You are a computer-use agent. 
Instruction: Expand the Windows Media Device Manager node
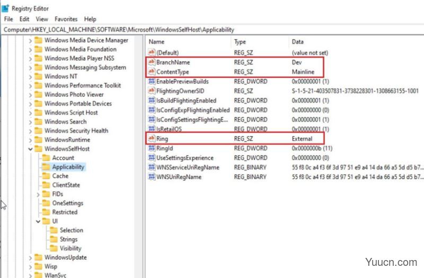point(30,41)
